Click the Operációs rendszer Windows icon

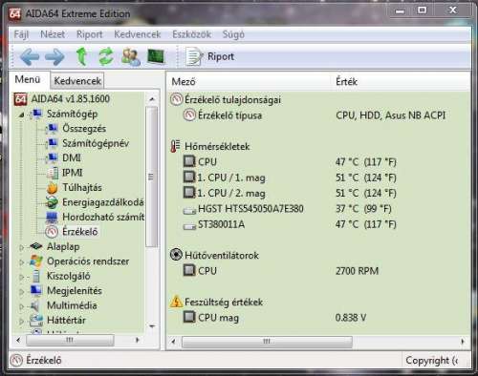point(36,261)
